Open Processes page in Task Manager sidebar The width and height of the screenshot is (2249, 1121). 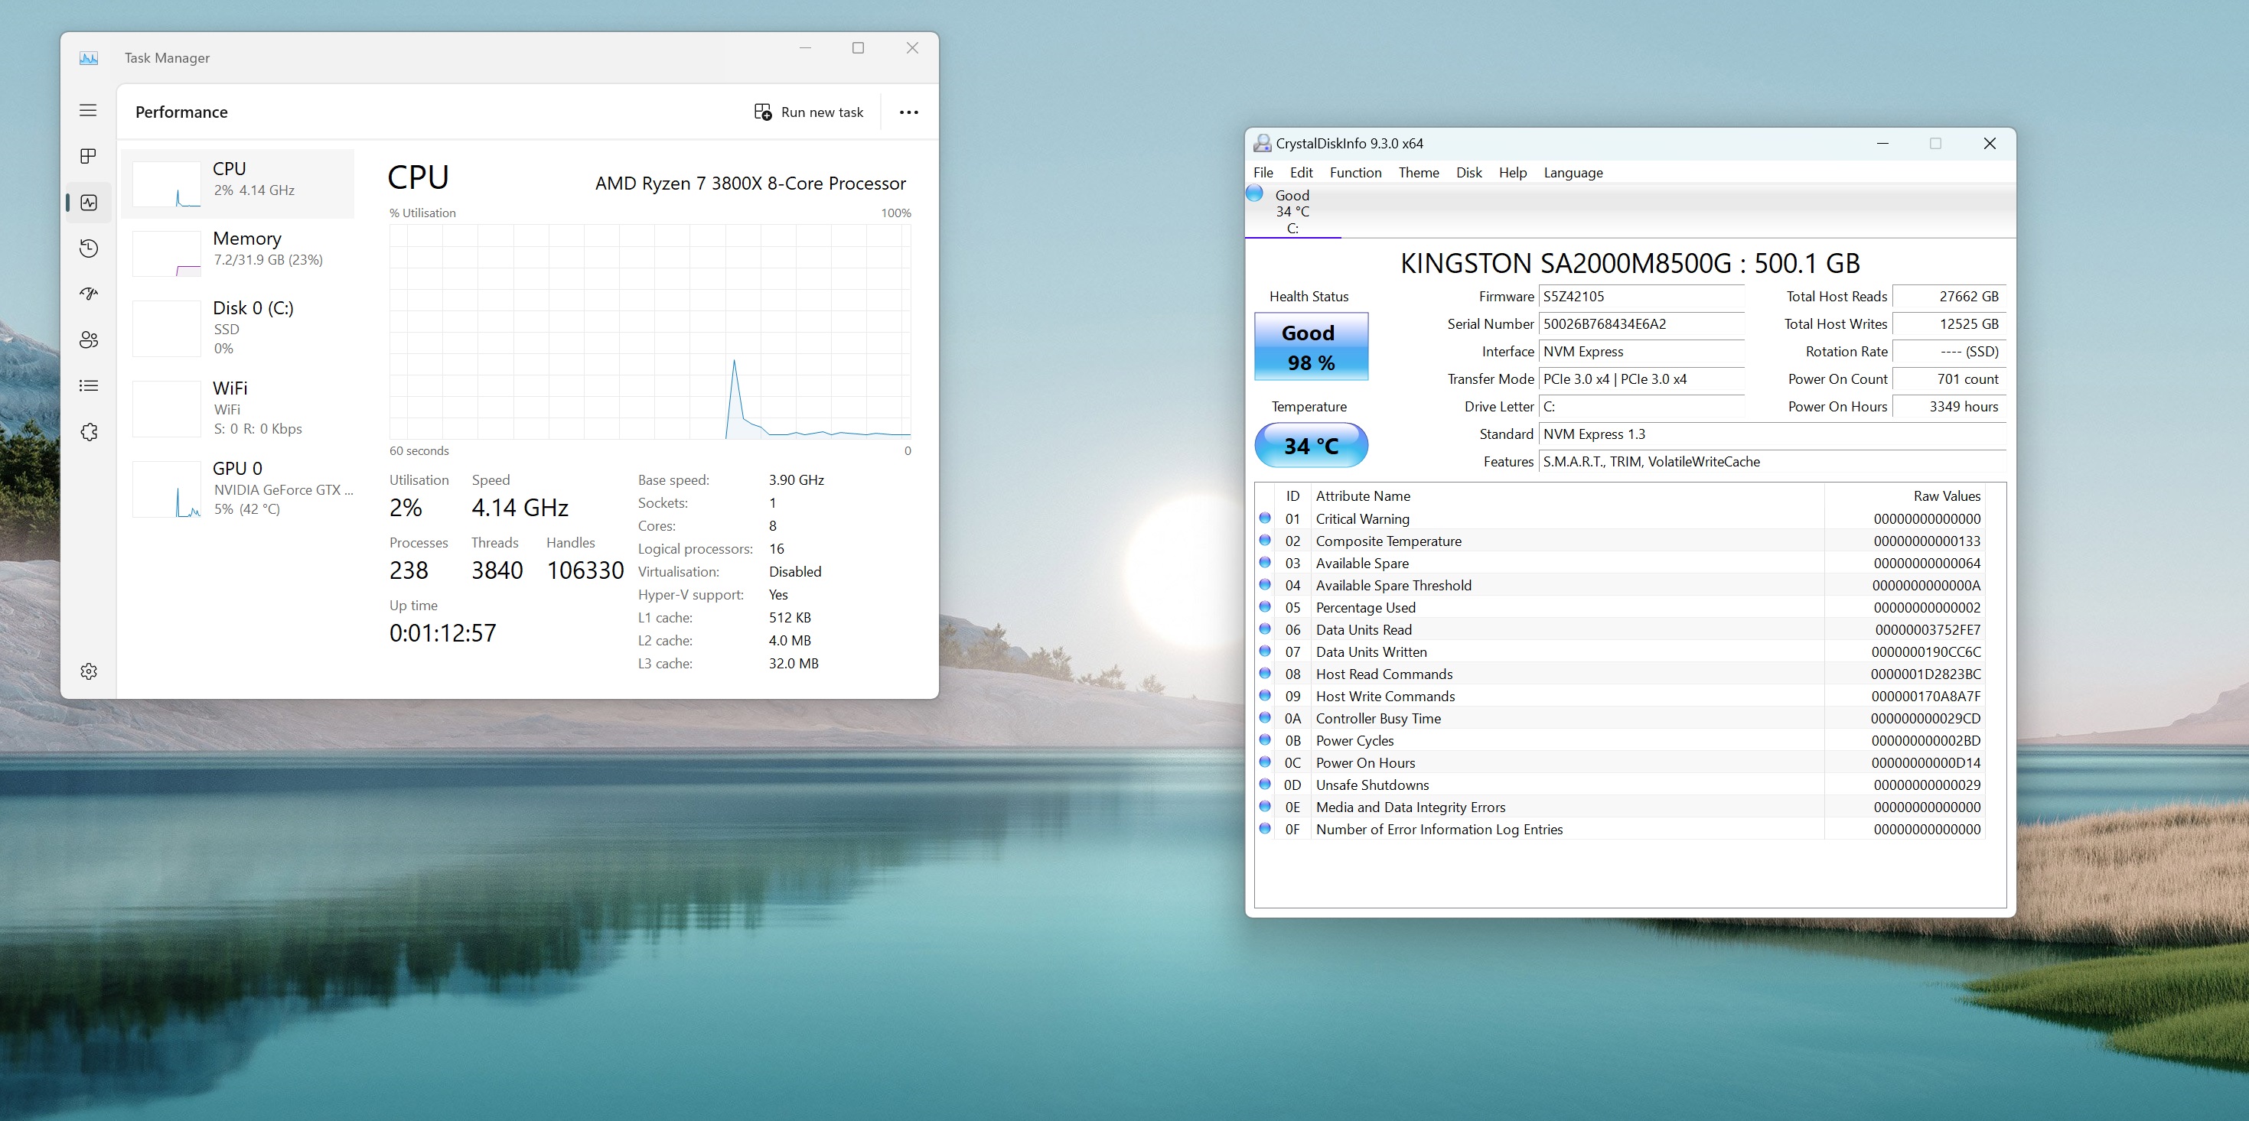pyautogui.click(x=88, y=156)
